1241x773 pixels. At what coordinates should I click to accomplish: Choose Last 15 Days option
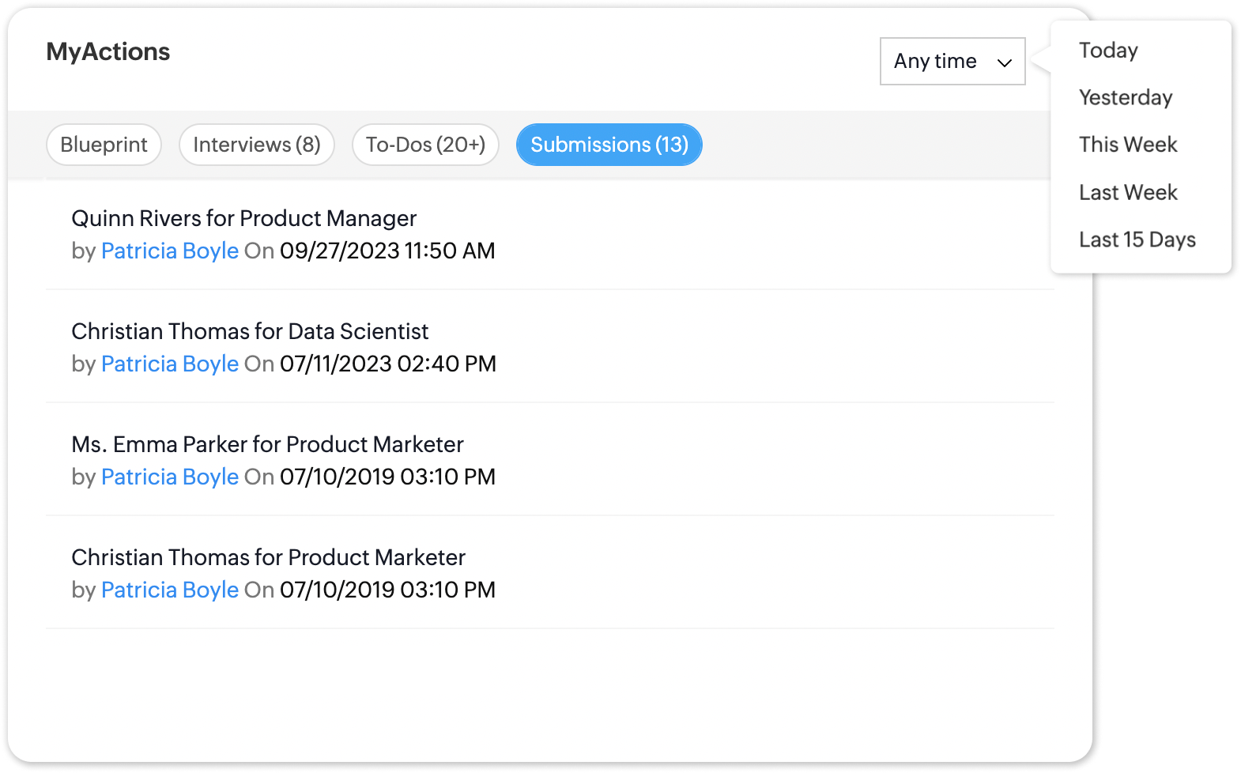point(1137,239)
